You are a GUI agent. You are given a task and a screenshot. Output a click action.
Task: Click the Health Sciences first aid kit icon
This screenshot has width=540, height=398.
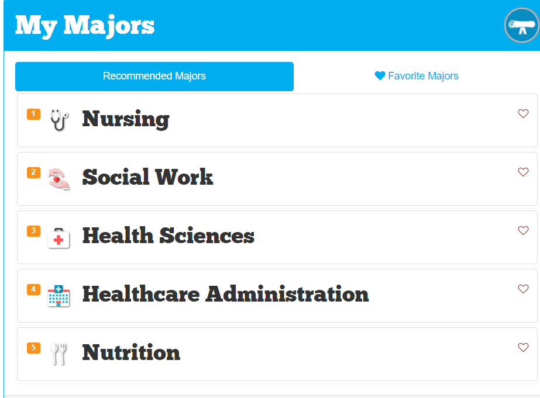(59, 238)
